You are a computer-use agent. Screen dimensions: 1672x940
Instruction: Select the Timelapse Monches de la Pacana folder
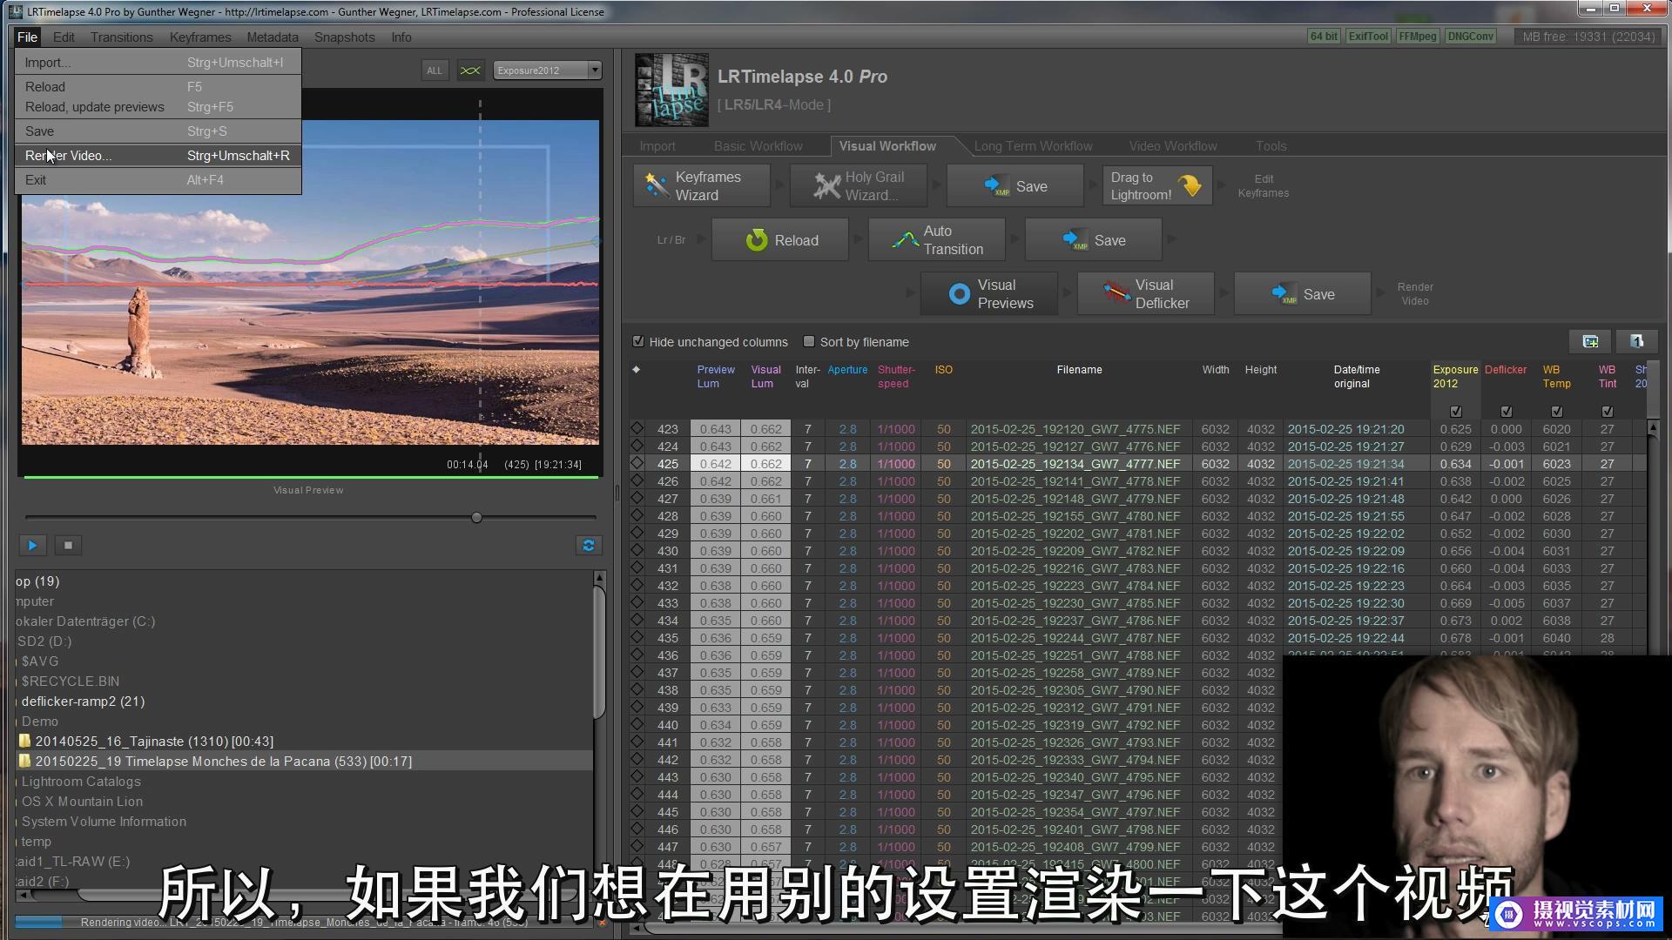(223, 762)
